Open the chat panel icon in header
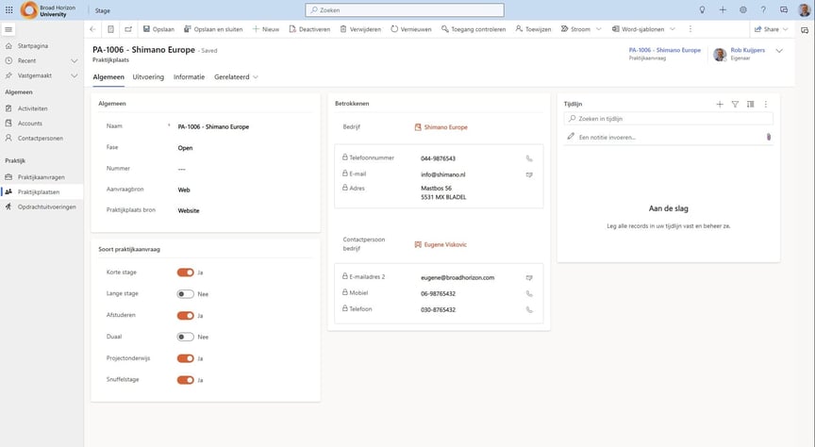815x447 pixels. 784,9
